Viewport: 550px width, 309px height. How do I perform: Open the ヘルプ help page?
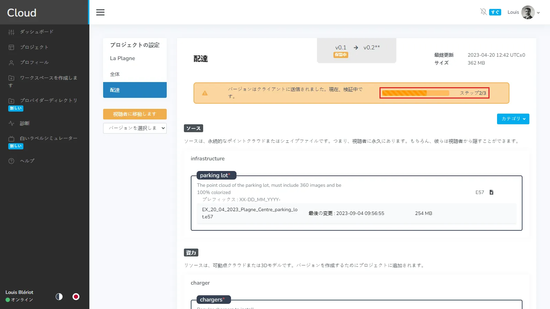[27, 161]
